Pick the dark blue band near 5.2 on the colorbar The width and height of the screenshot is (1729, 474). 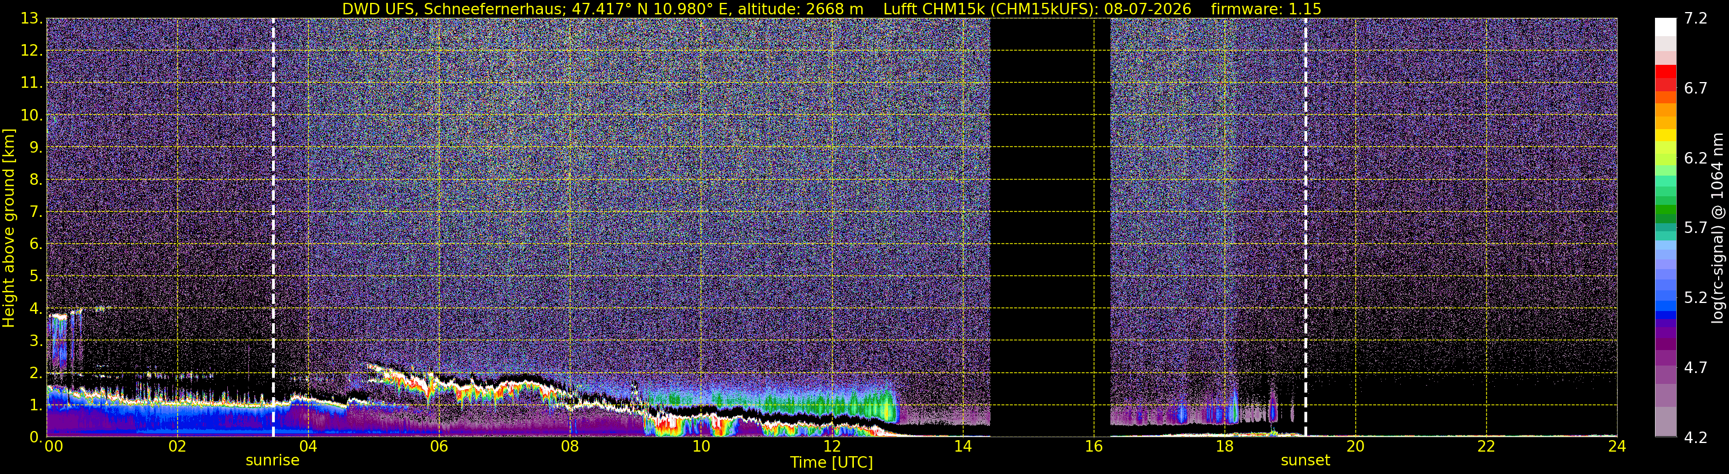[x=1666, y=316]
